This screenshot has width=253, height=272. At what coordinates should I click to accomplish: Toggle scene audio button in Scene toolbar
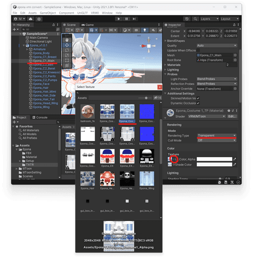tap(153, 30)
